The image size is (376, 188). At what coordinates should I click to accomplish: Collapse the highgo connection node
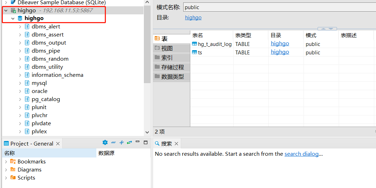6,11
